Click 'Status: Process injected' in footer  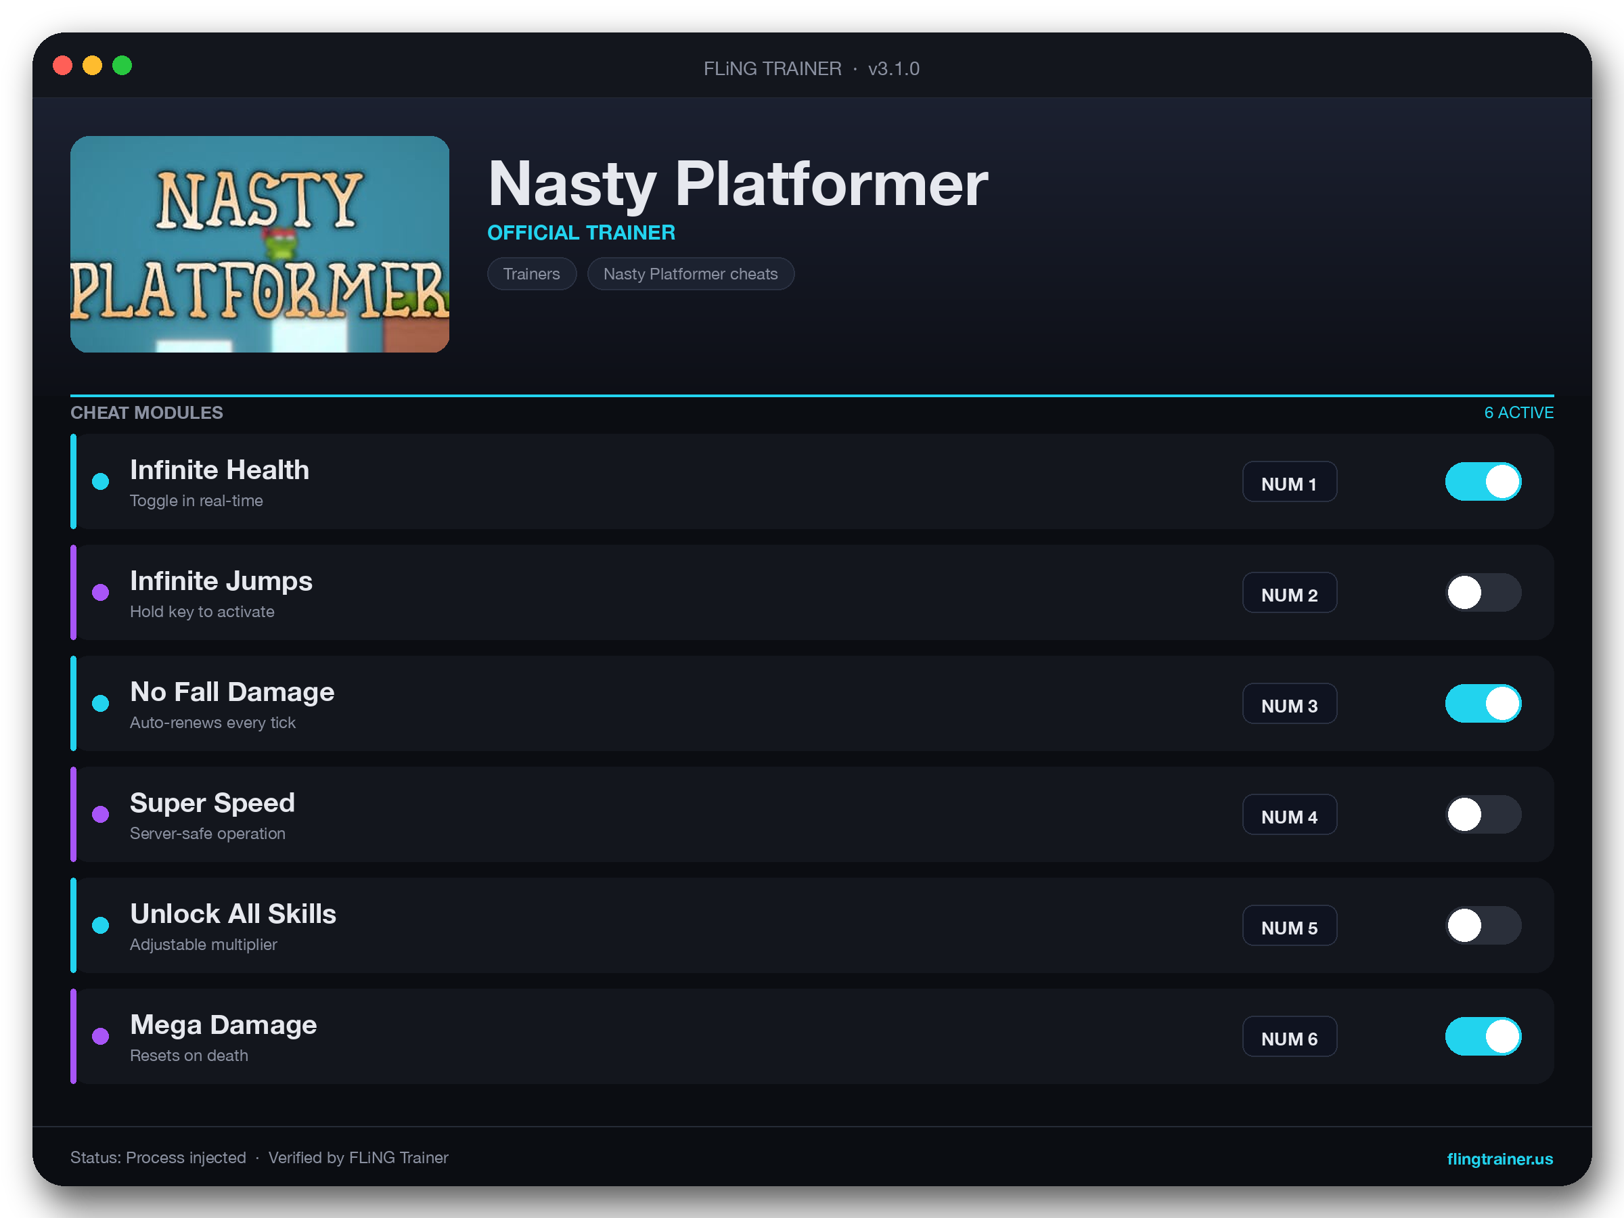(x=158, y=1158)
